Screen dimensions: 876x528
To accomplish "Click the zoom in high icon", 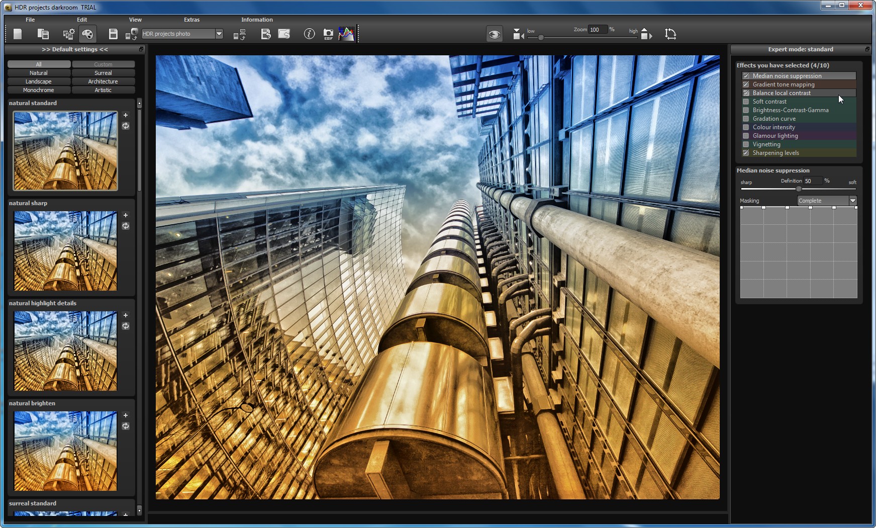I will [646, 34].
